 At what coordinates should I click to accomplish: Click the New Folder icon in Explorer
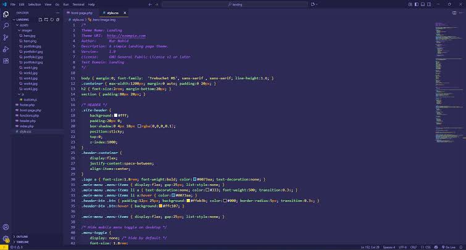(46, 20)
